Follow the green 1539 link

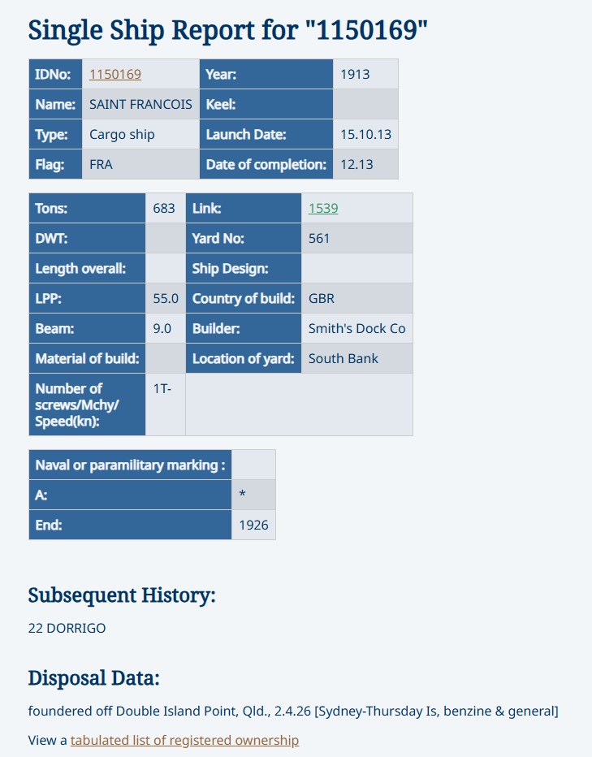coord(323,208)
